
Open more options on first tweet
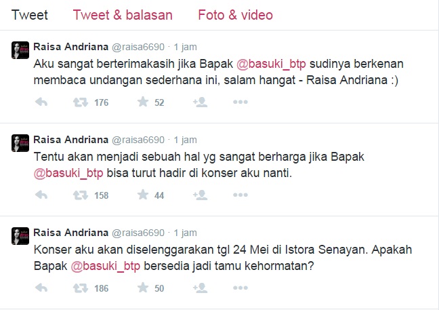pos(241,102)
